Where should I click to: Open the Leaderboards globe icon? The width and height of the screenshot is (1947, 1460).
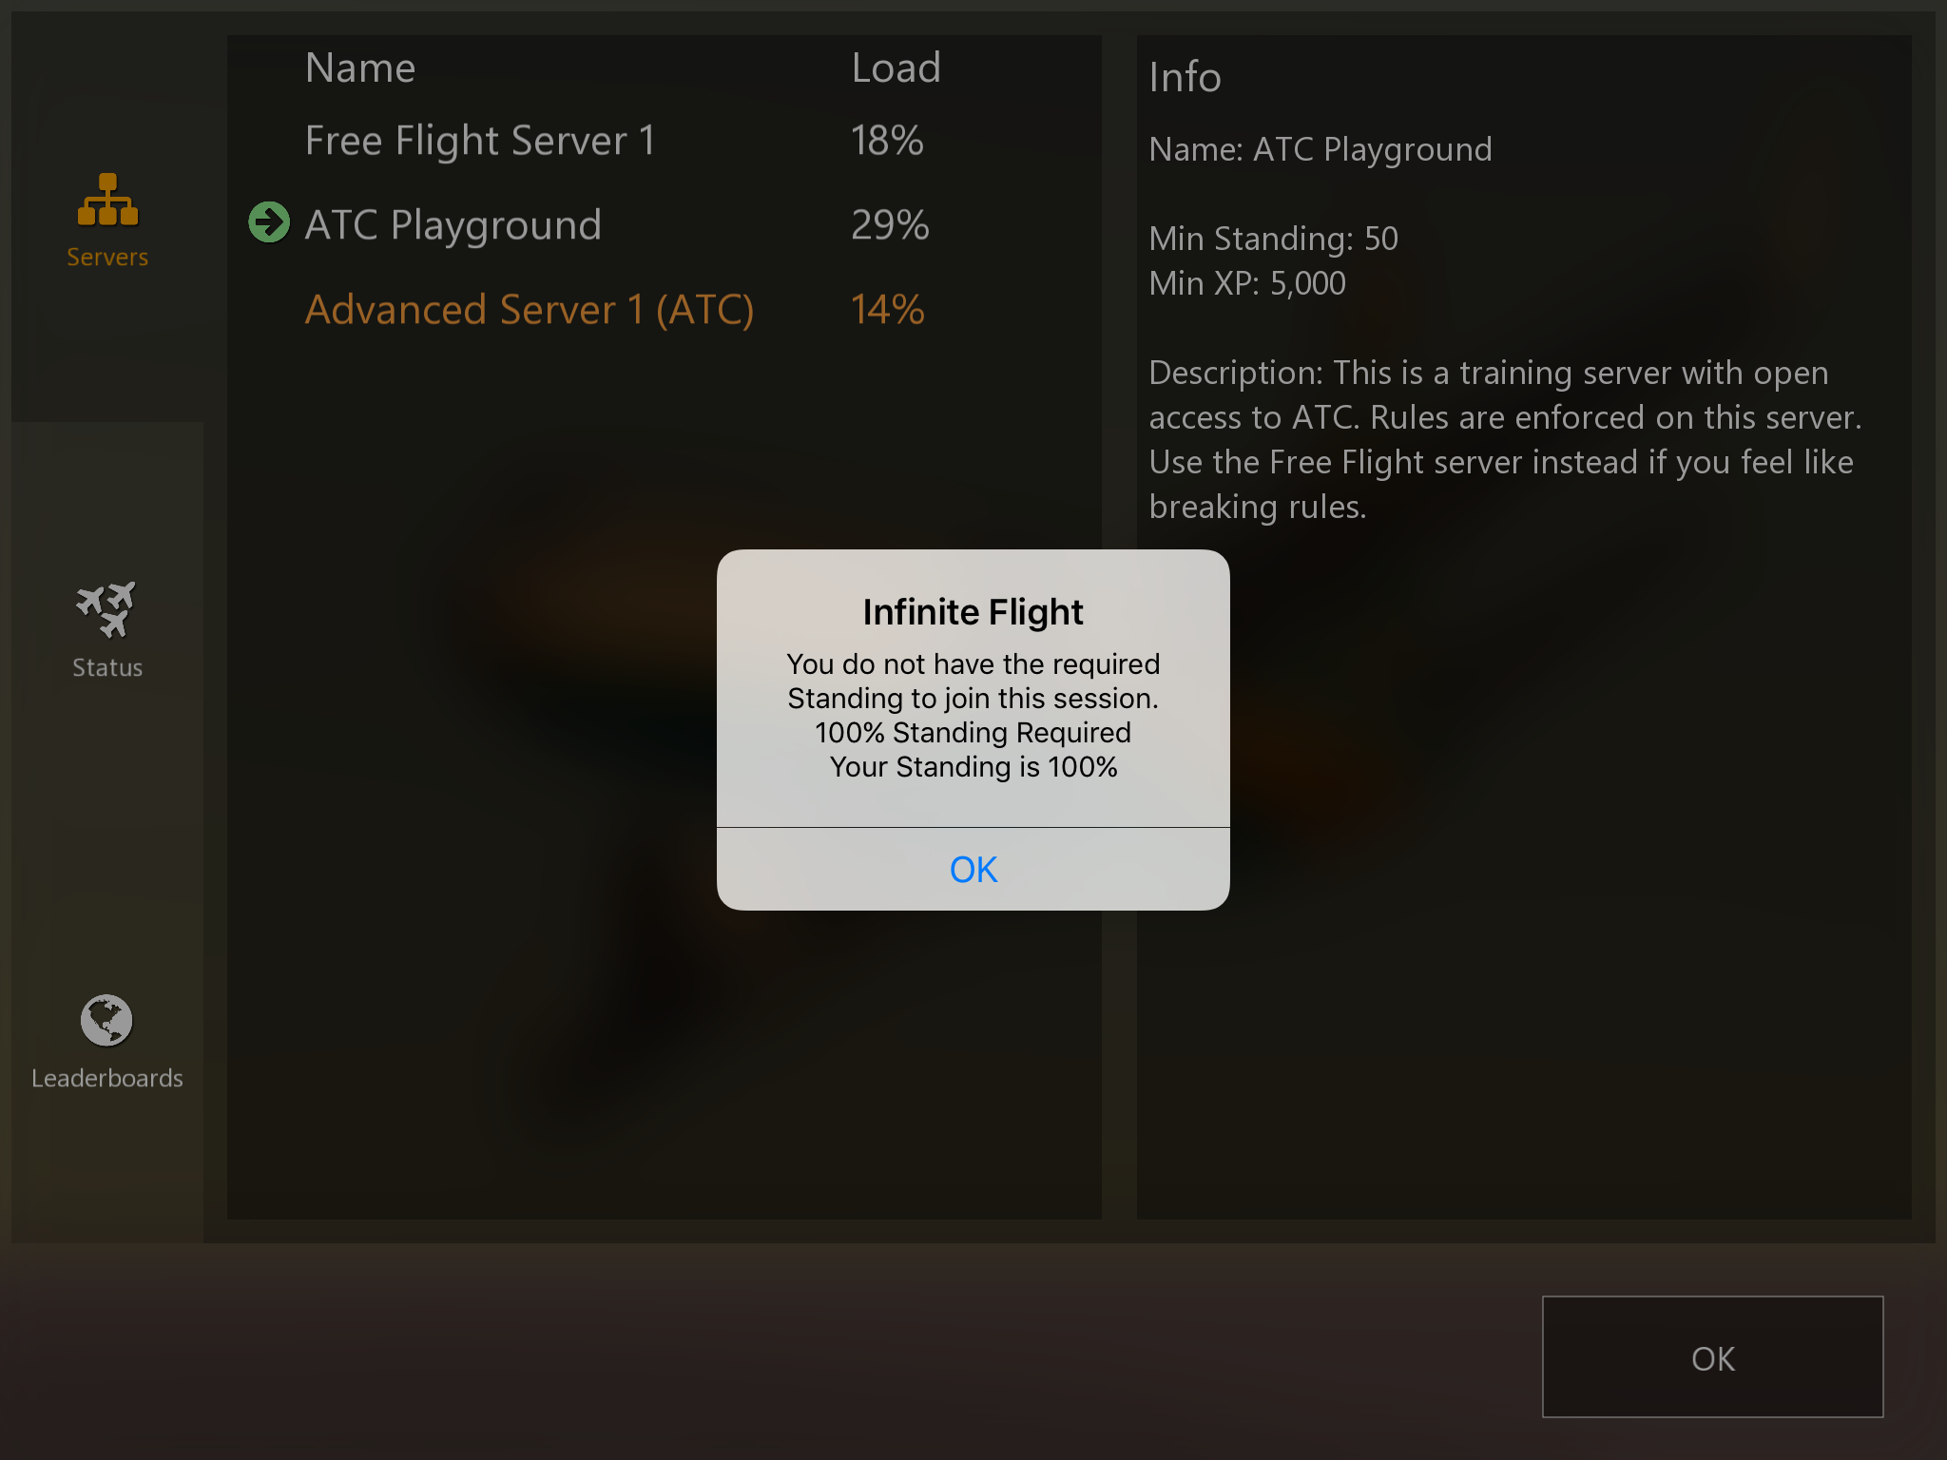pyautogui.click(x=106, y=1020)
